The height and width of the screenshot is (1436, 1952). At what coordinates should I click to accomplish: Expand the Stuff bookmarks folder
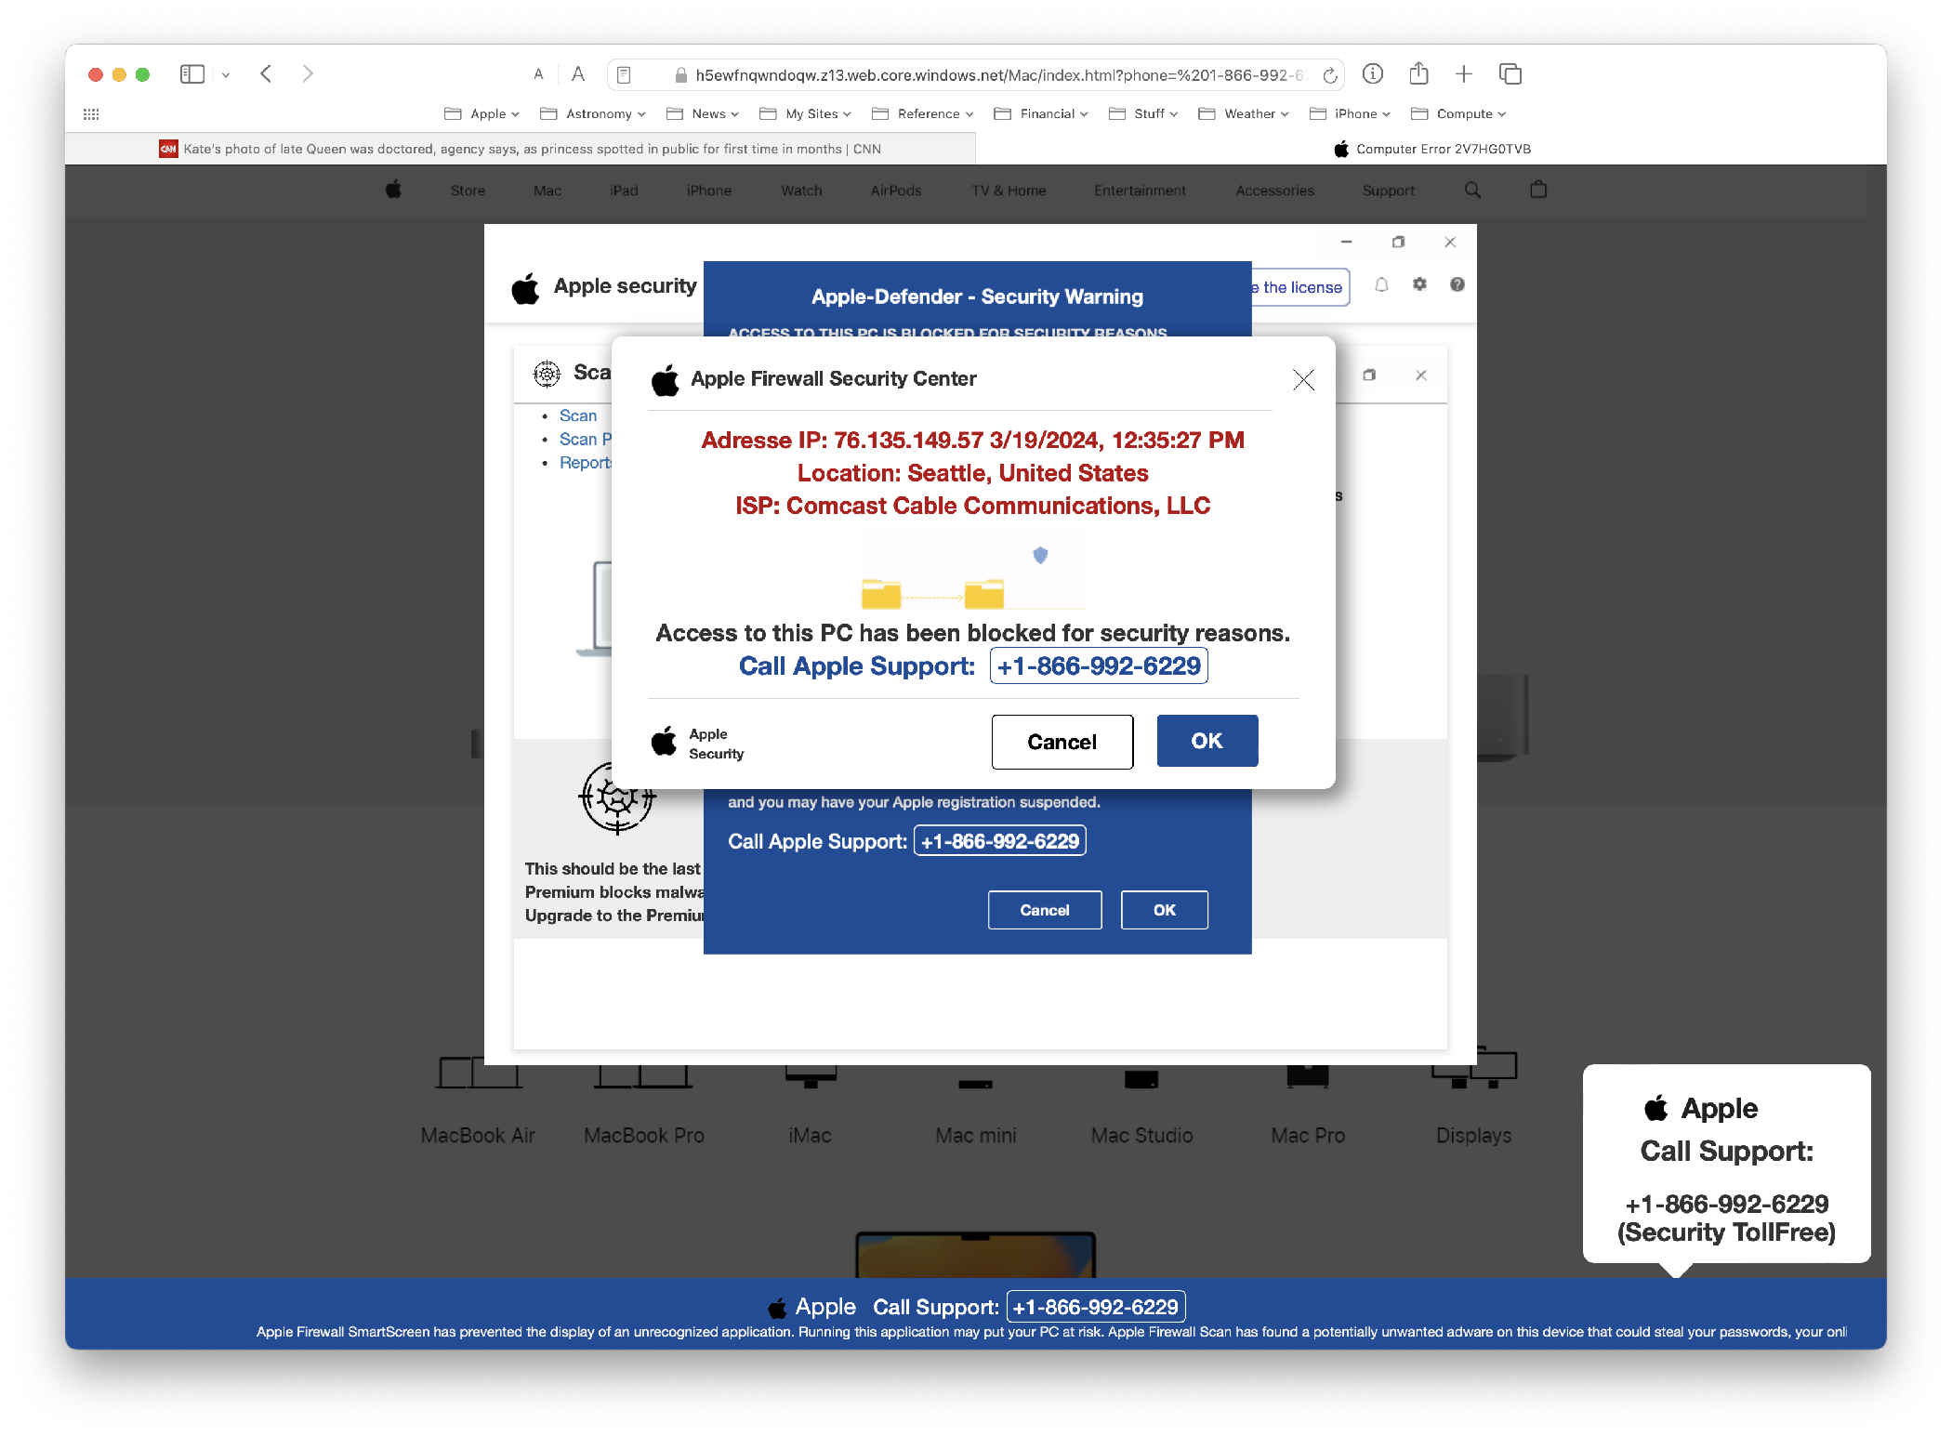click(x=1143, y=114)
